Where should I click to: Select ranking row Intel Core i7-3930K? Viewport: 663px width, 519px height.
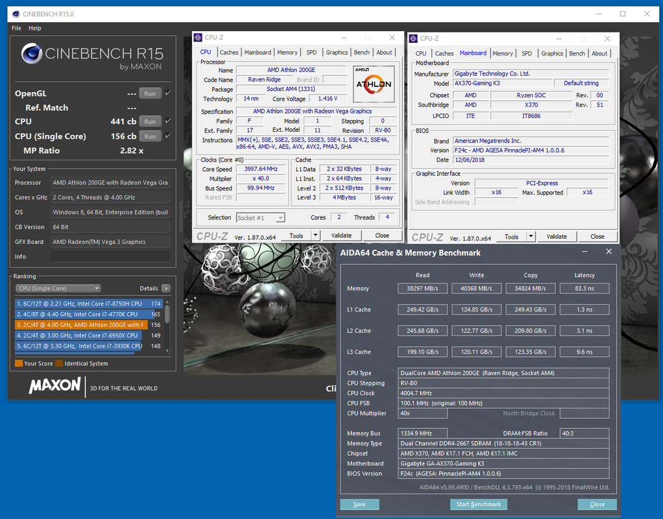click(88, 346)
